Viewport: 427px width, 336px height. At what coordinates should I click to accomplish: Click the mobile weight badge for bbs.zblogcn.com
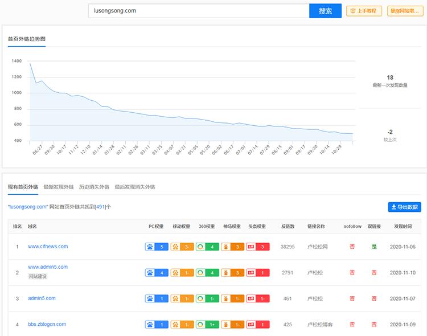[x=182, y=325]
